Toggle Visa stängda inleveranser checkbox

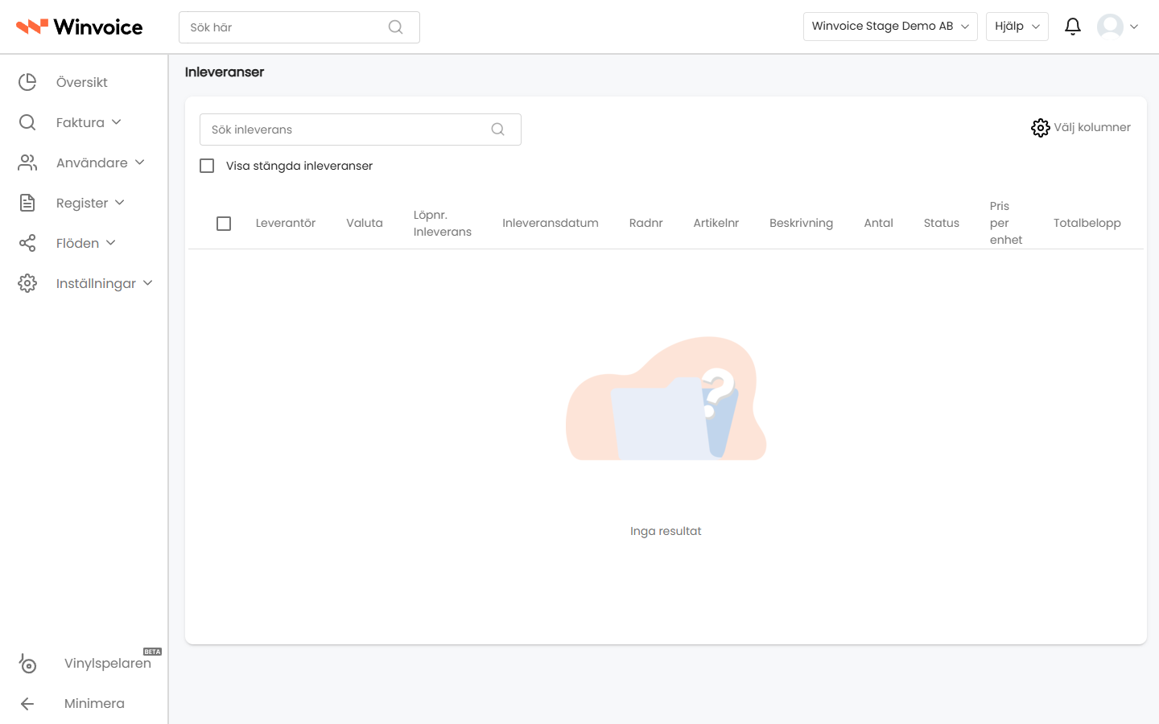(x=207, y=166)
